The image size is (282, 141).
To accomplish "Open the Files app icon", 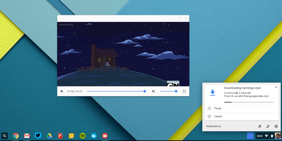I will point(94,136).
